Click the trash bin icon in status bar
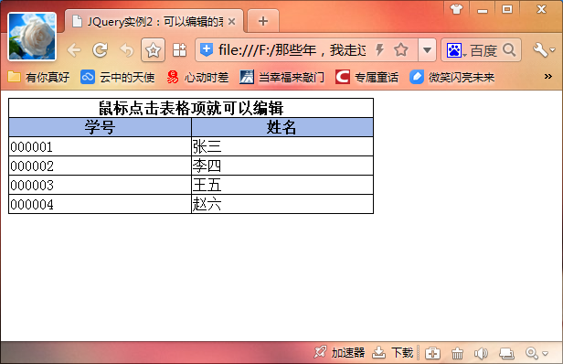The height and width of the screenshot is (364, 563). click(x=457, y=353)
